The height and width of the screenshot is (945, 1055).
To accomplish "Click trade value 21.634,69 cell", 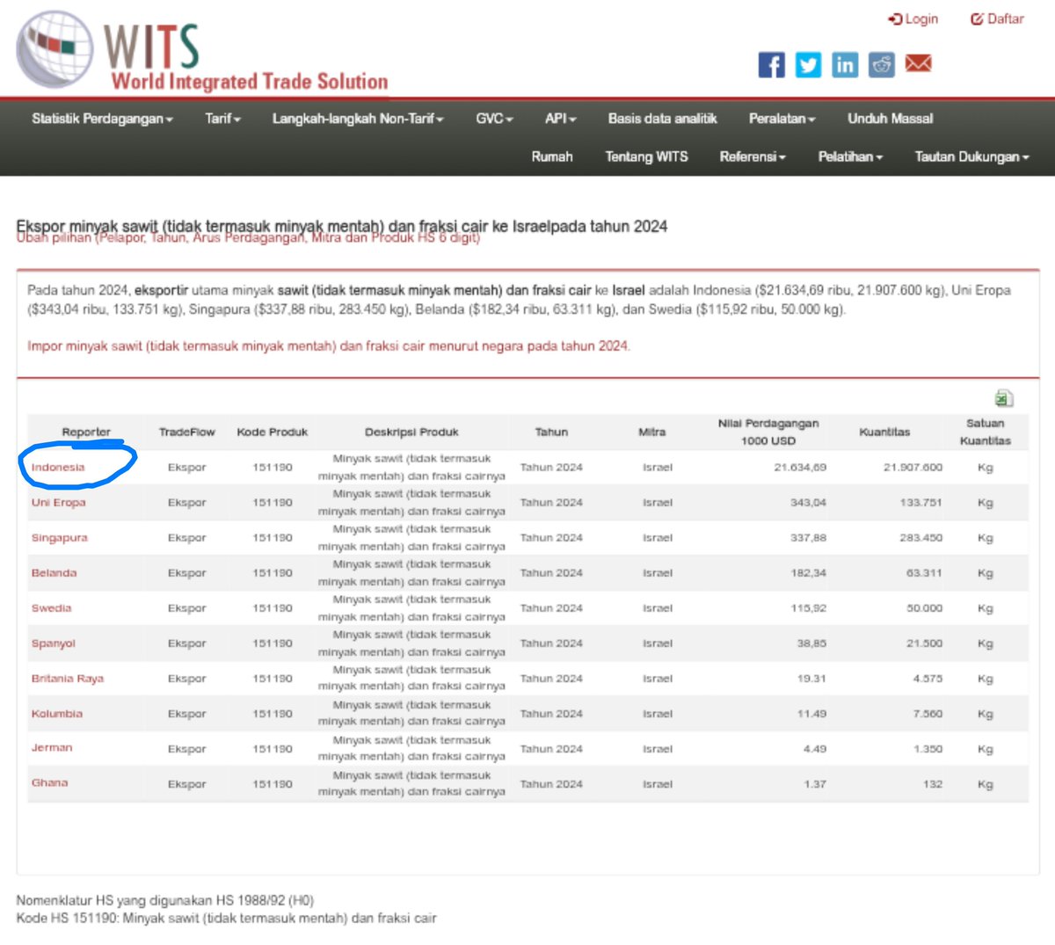I will [800, 468].
